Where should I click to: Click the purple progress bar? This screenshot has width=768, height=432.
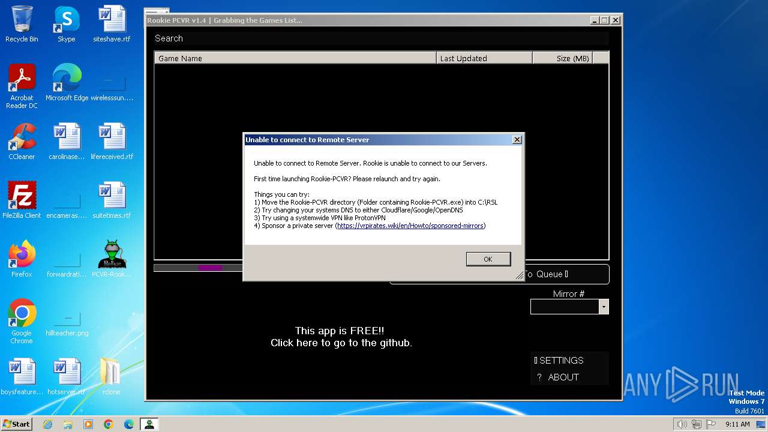(210, 268)
